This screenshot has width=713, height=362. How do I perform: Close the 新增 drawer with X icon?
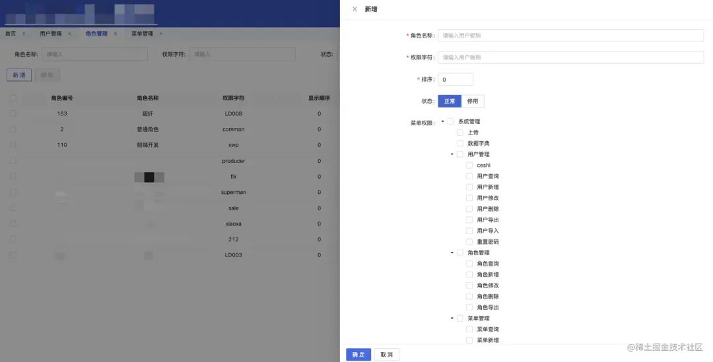point(355,9)
